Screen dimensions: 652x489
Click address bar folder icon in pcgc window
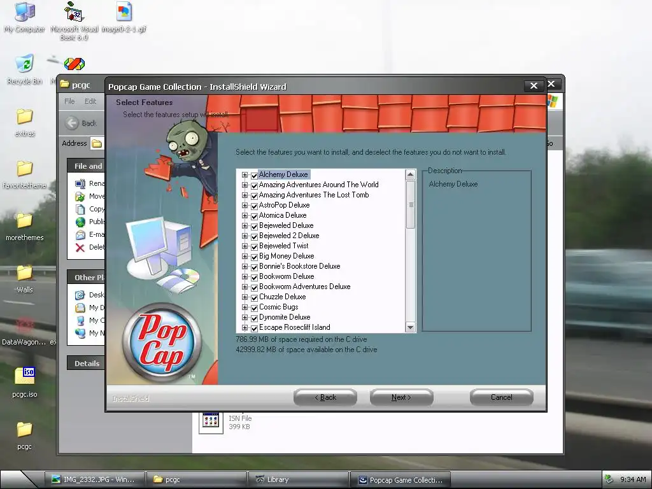97,143
